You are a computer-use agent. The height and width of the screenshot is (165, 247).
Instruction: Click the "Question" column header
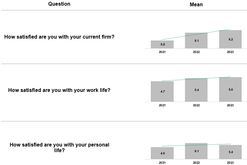(59, 4)
